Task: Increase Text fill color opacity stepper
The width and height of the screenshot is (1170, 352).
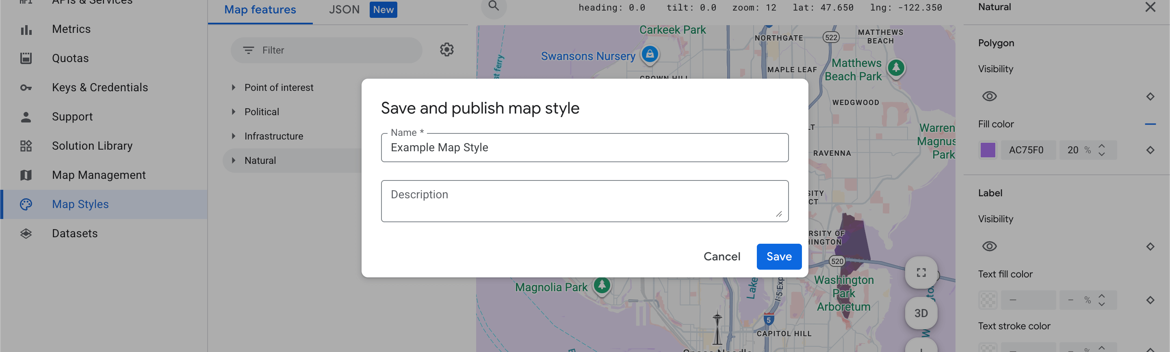Action: click(1101, 296)
